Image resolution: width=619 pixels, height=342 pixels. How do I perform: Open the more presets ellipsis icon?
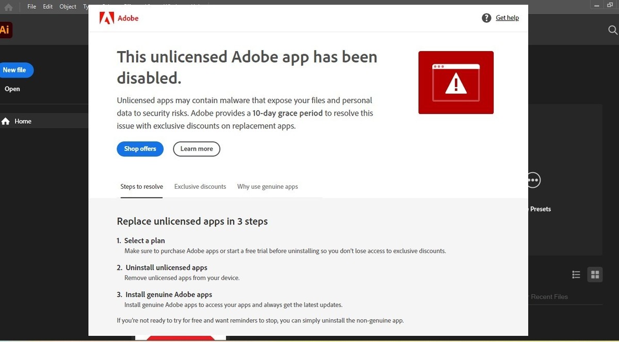[533, 181]
